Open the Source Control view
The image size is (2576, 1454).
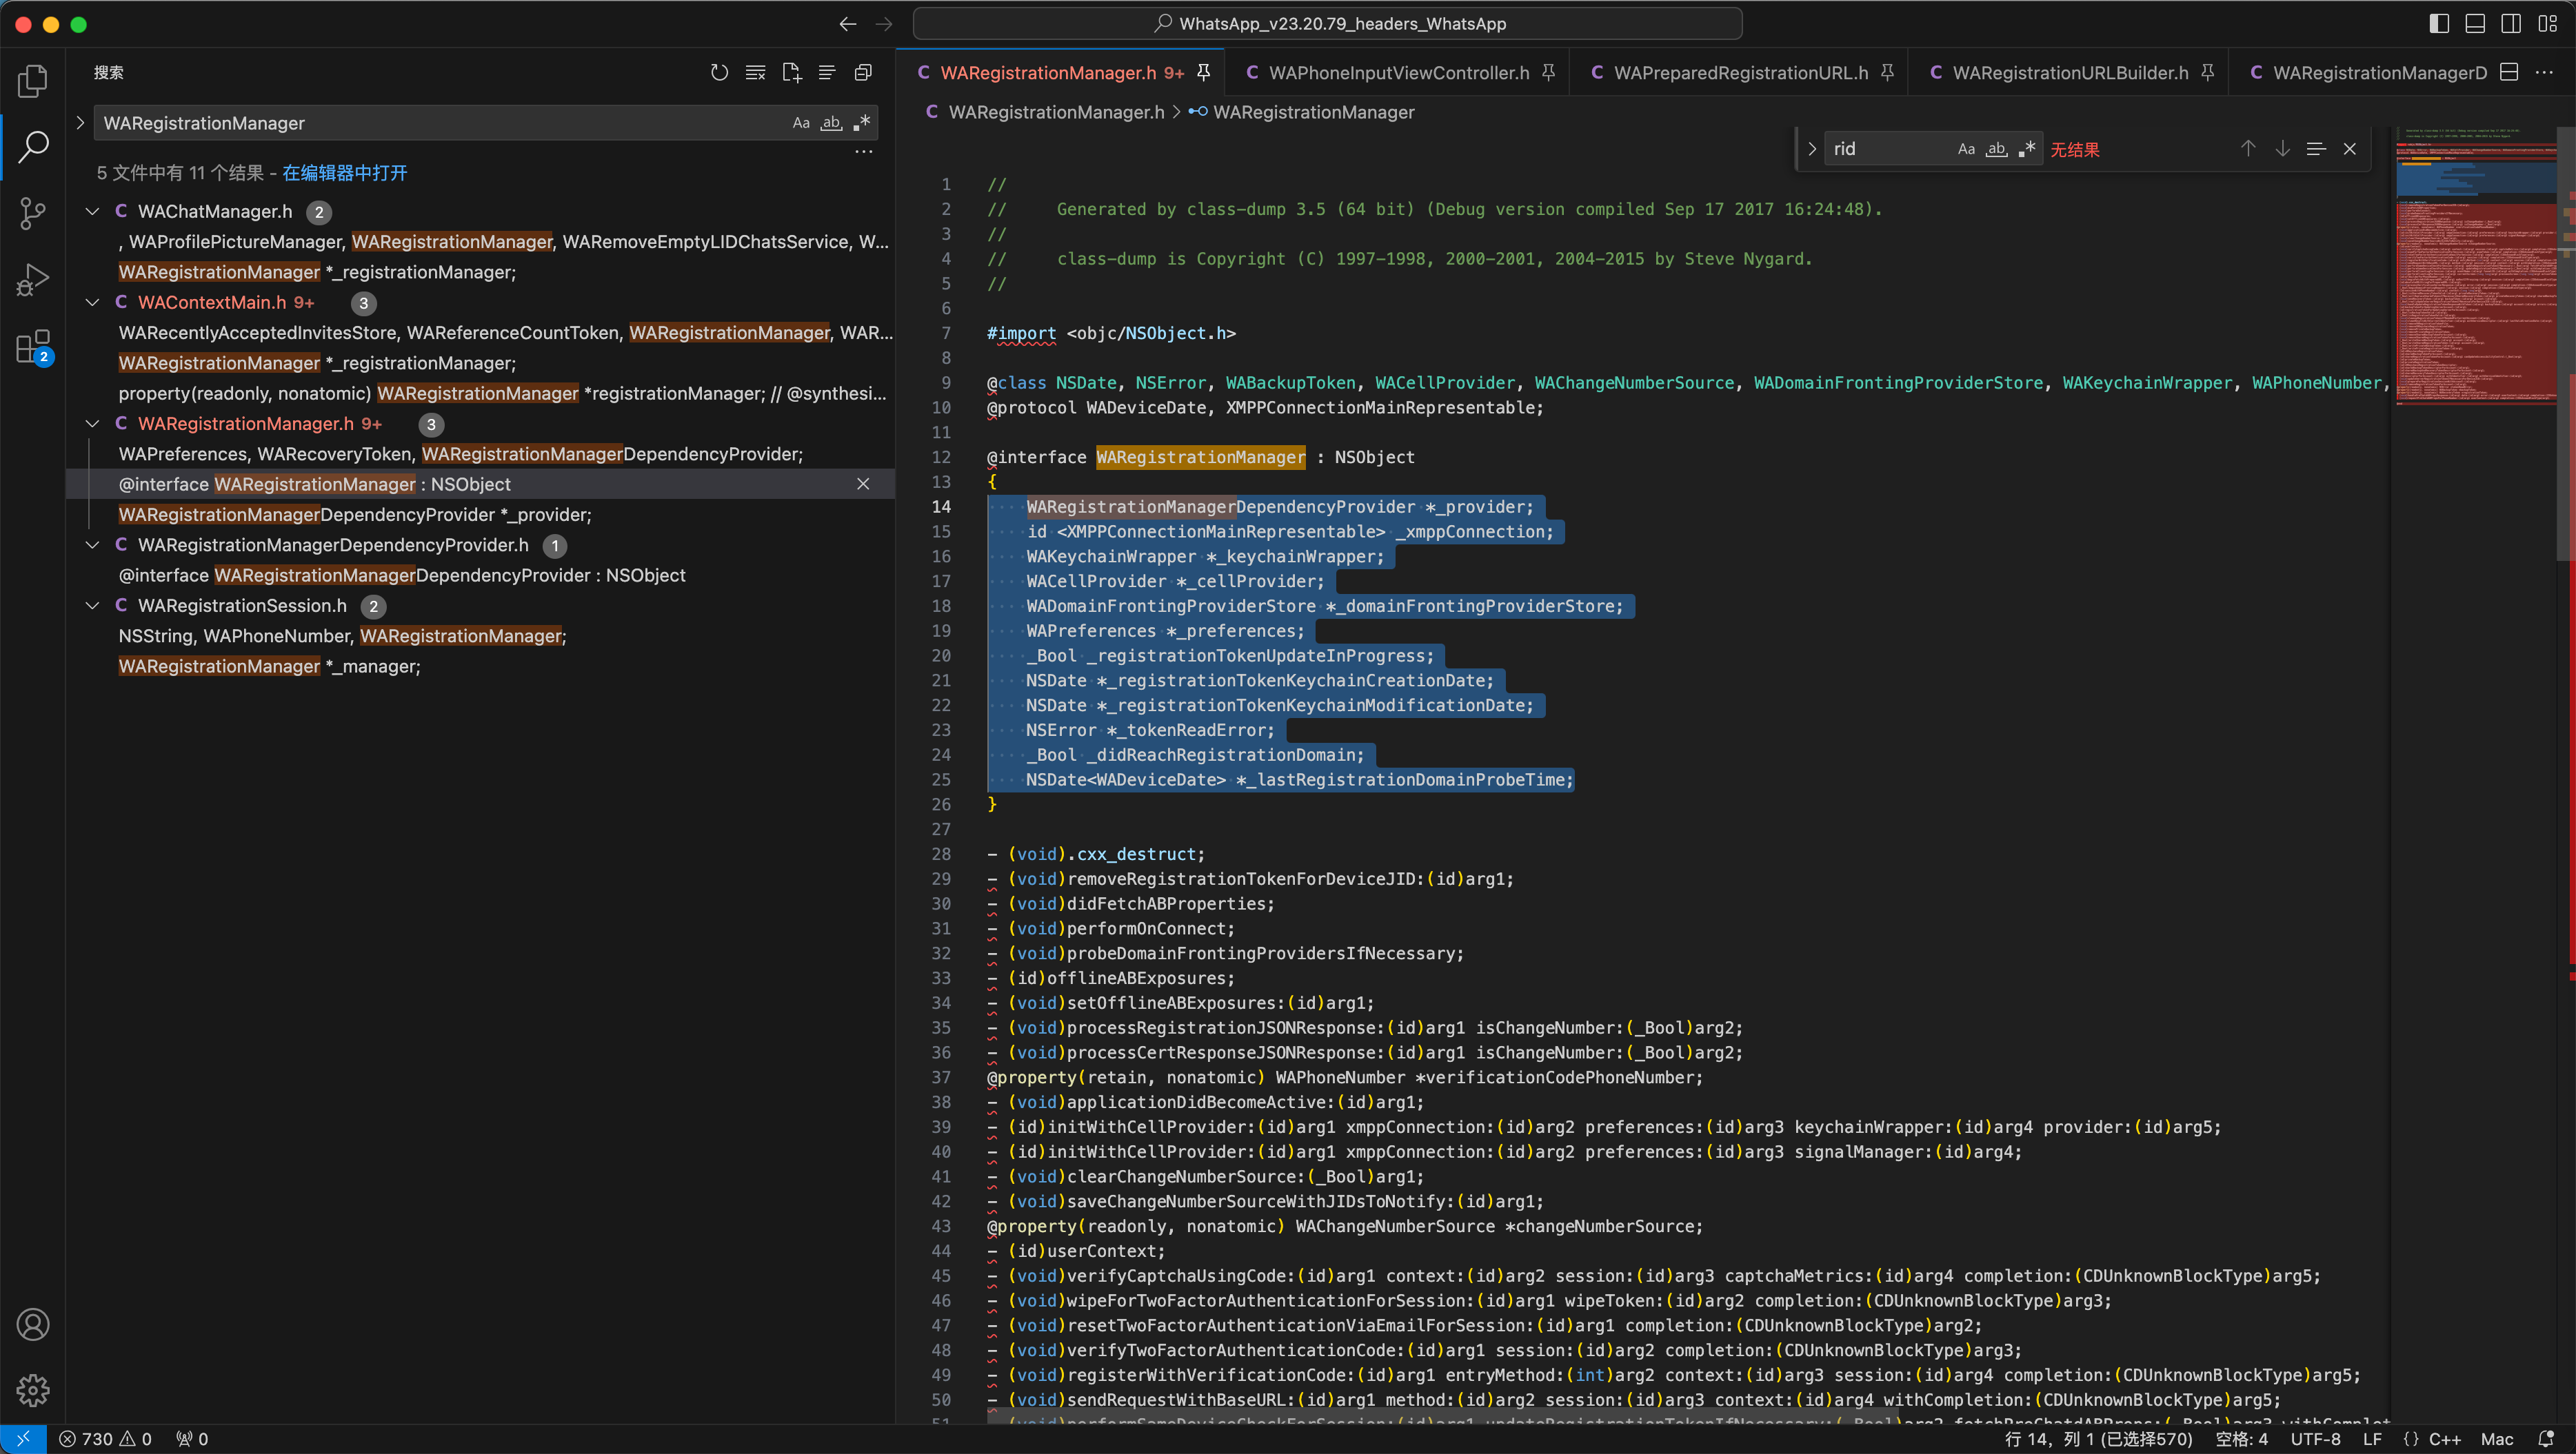pyautogui.click(x=33, y=213)
